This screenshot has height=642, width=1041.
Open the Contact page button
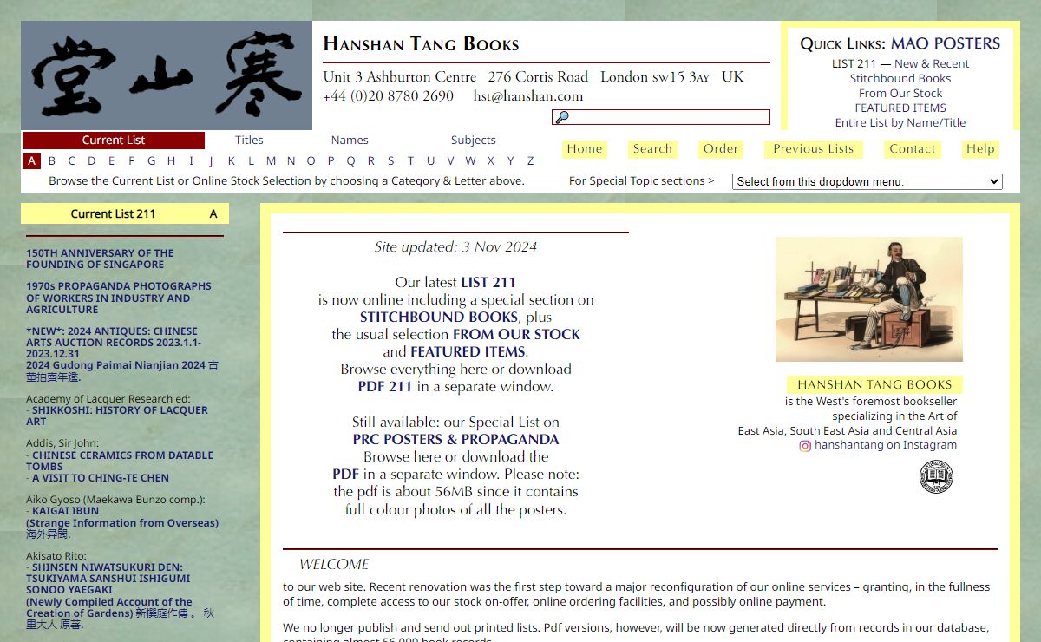click(913, 149)
